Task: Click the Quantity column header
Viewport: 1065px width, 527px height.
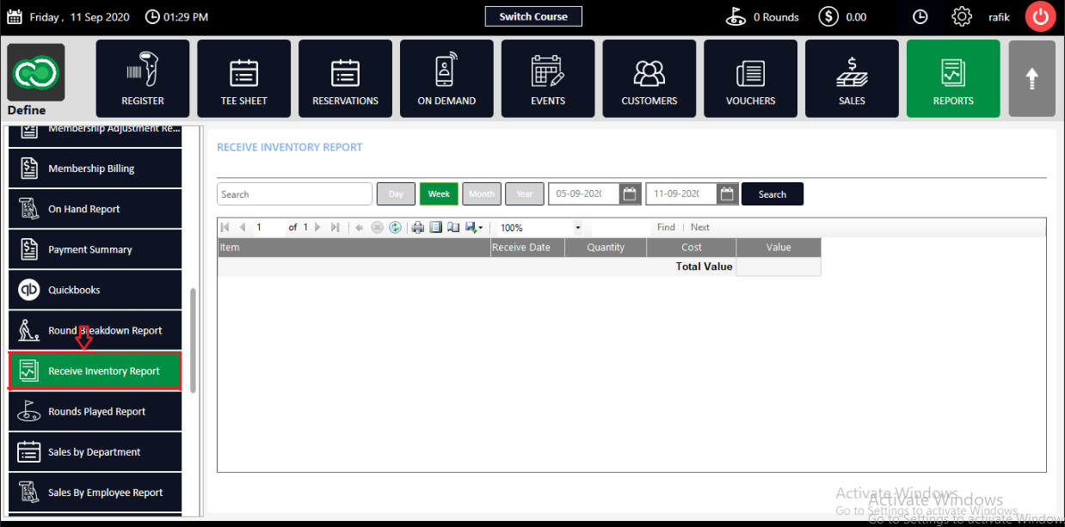Action: [x=606, y=248]
